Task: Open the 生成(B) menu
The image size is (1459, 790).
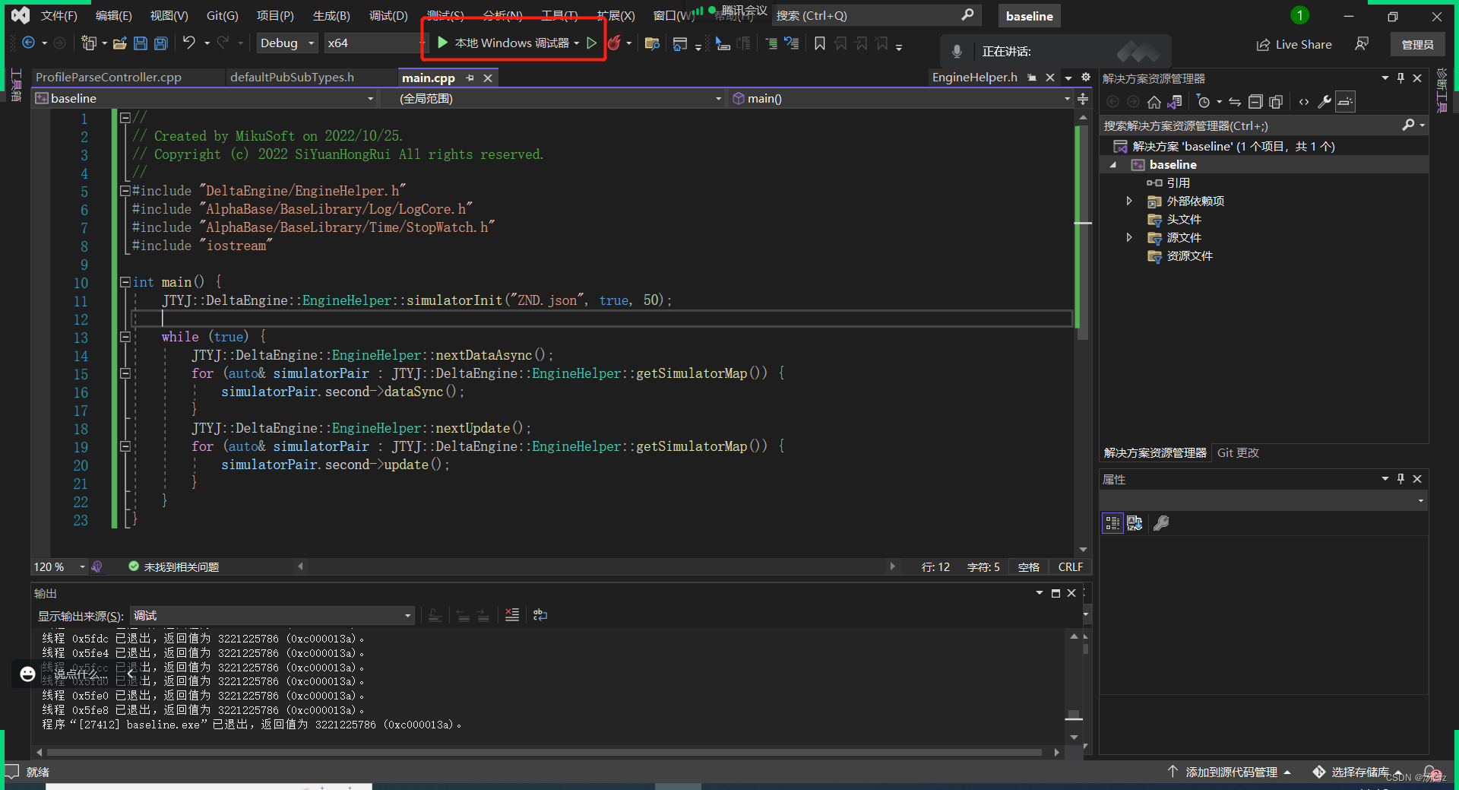Action: coord(331,15)
